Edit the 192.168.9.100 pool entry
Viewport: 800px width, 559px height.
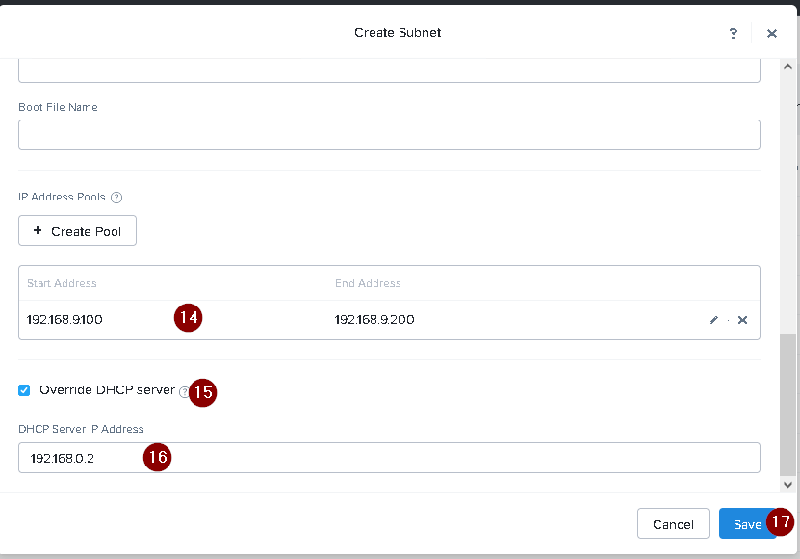point(713,320)
